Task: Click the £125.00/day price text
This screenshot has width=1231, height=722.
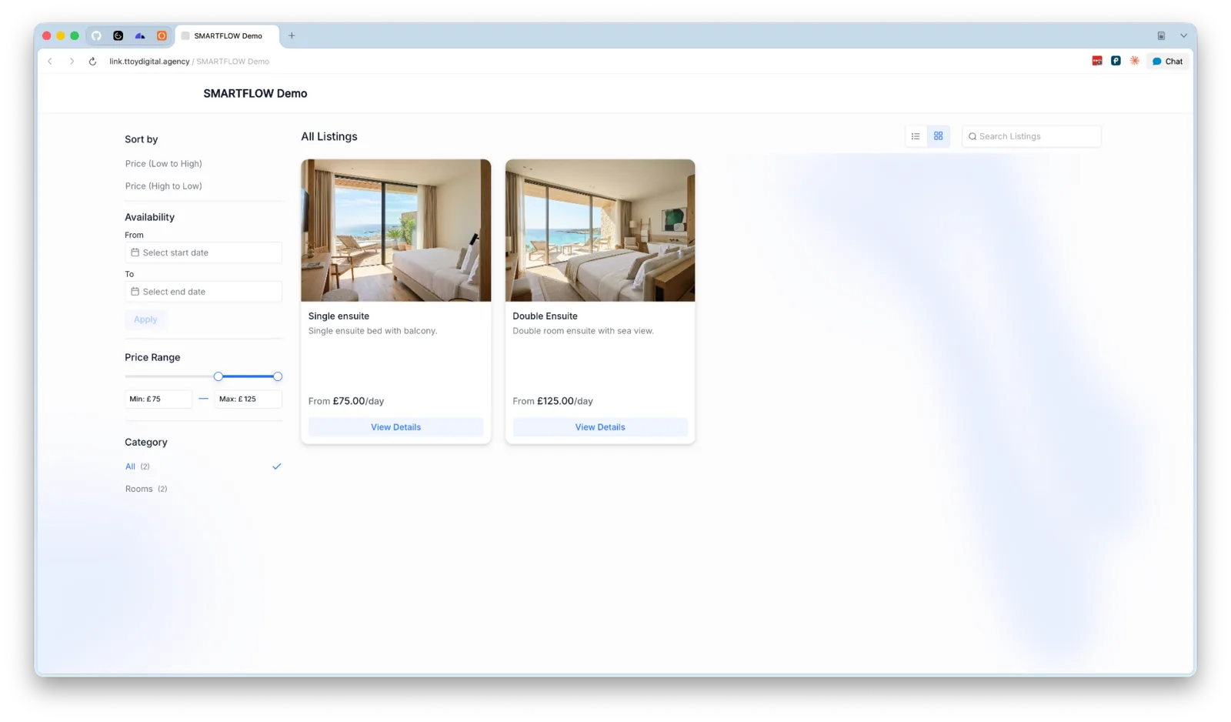Action: point(565,401)
